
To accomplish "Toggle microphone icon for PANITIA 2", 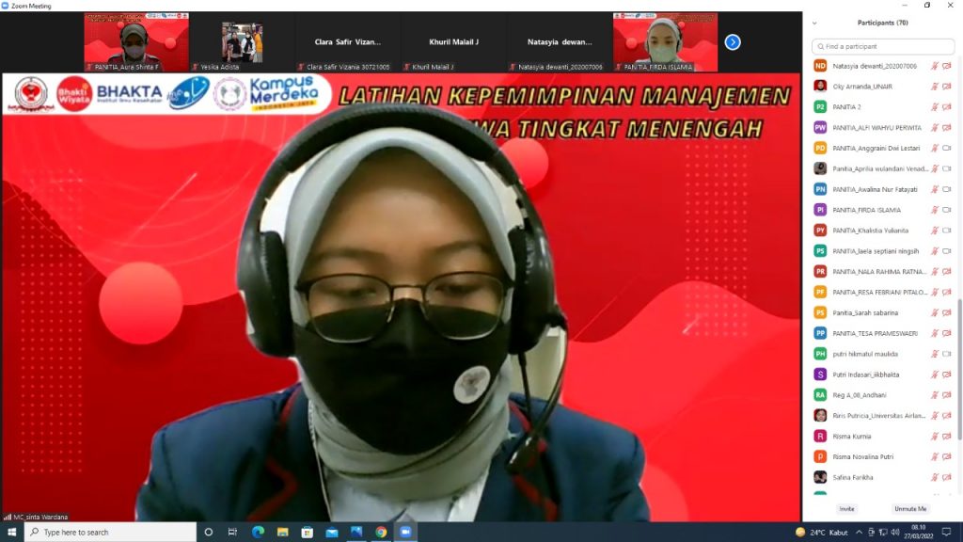I will pyautogui.click(x=934, y=107).
